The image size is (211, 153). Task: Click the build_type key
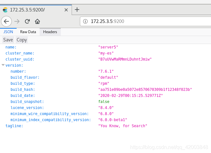pyautogui.click(x=23, y=84)
